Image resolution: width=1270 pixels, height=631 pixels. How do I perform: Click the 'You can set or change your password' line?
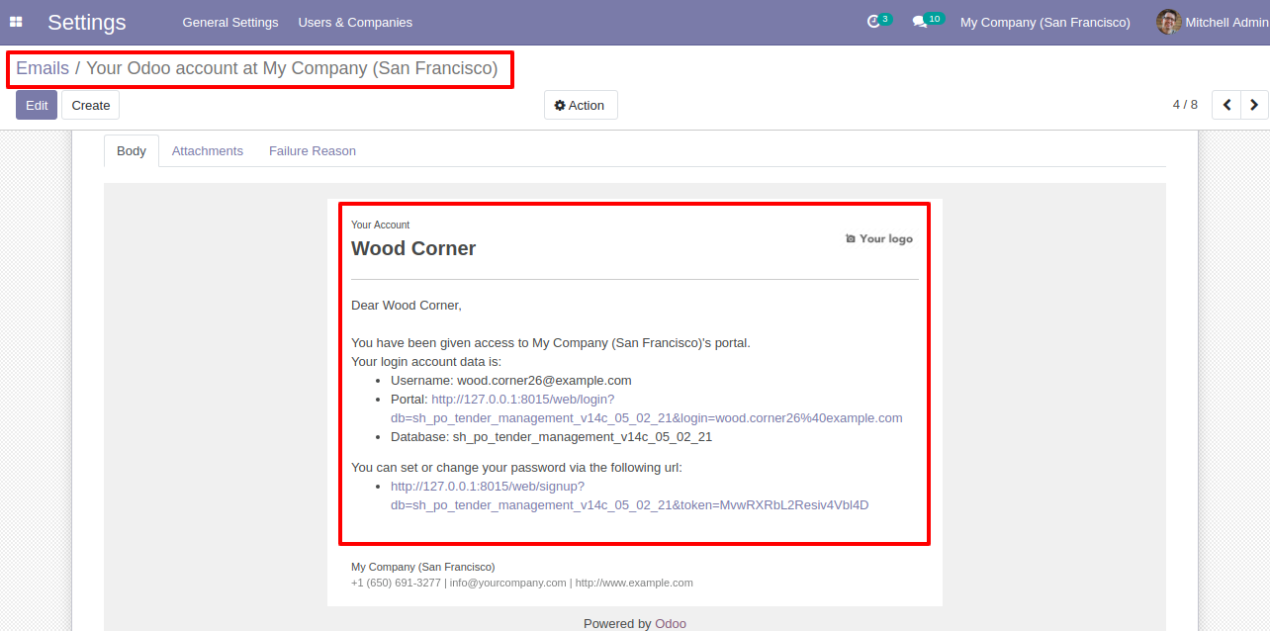click(x=516, y=467)
